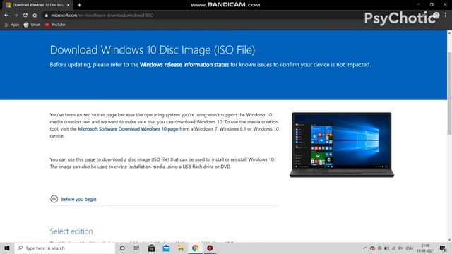452x254 pixels.
Task: Close the Download Windows 10 tab
Action: [69, 5]
